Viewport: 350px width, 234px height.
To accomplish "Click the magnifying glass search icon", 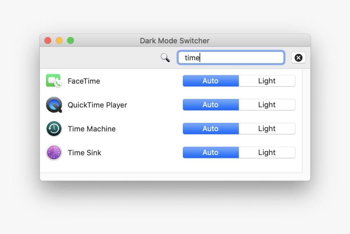I will [165, 58].
